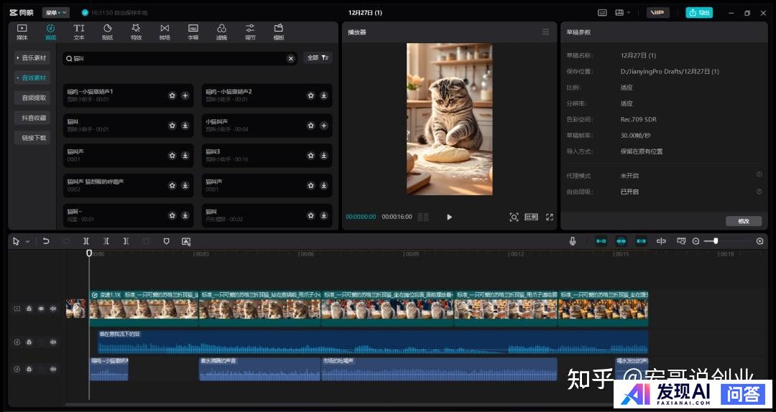Image resolution: width=776 pixels, height=412 pixels.
Task: Select 音频提取 in the sidebar
Action: (32, 98)
